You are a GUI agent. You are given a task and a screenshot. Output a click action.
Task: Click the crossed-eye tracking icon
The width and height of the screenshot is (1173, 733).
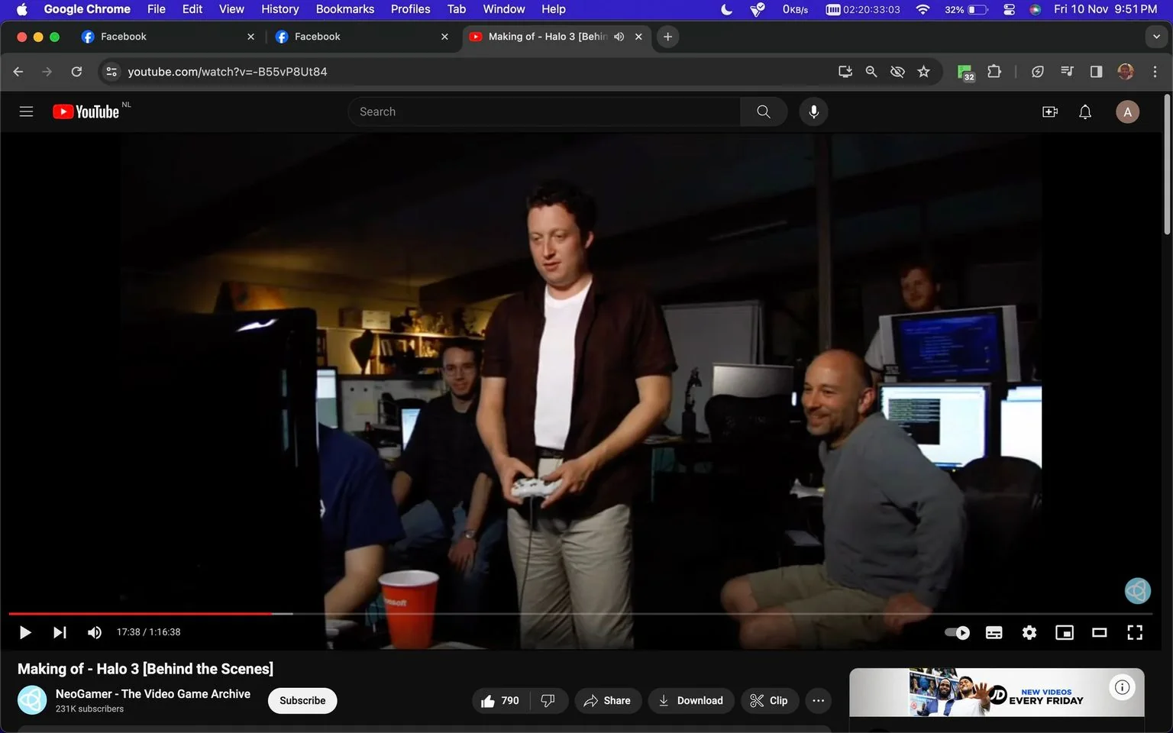coord(897,71)
